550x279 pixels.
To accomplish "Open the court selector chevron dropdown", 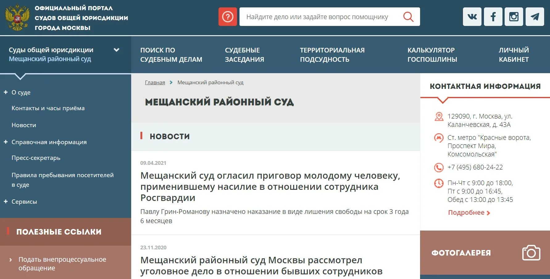I will 116,50.
